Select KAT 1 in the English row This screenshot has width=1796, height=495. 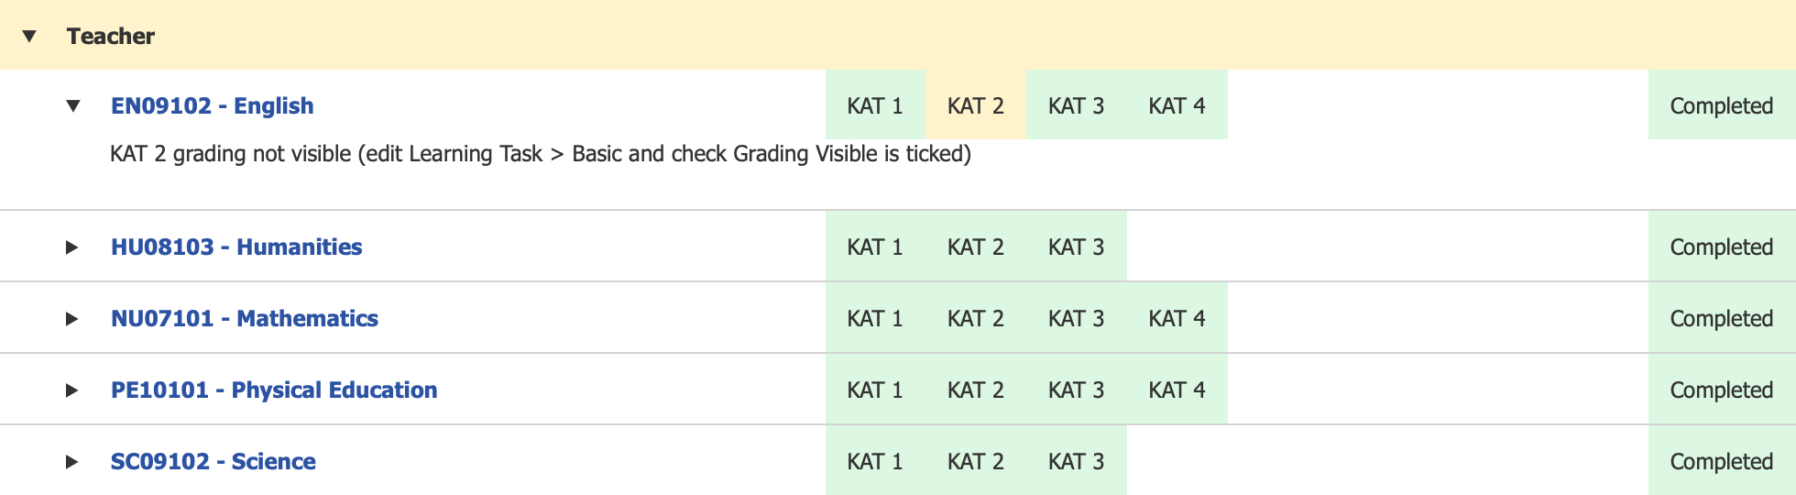pyautogui.click(x=875, y=106)
